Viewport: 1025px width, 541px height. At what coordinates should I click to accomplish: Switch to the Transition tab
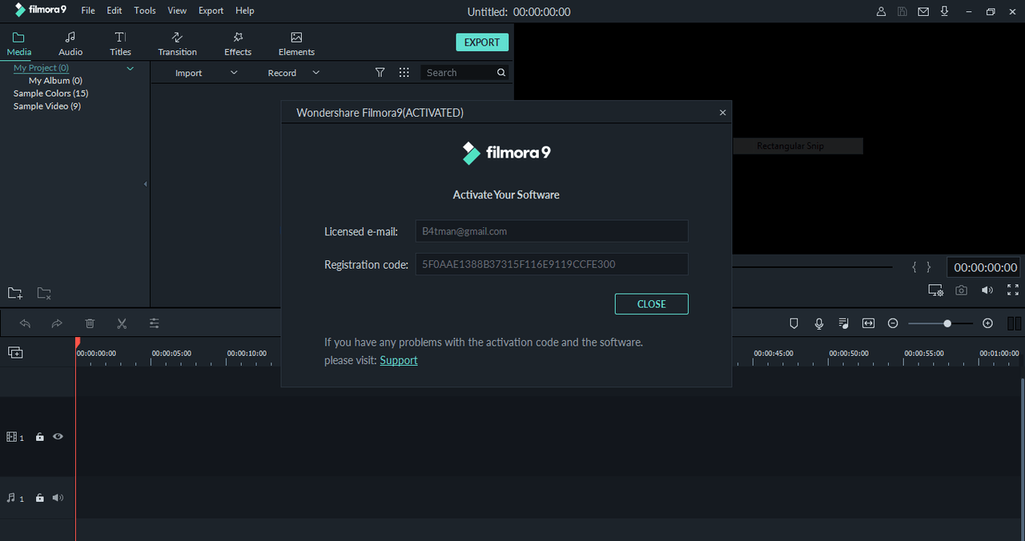point(177,44)
